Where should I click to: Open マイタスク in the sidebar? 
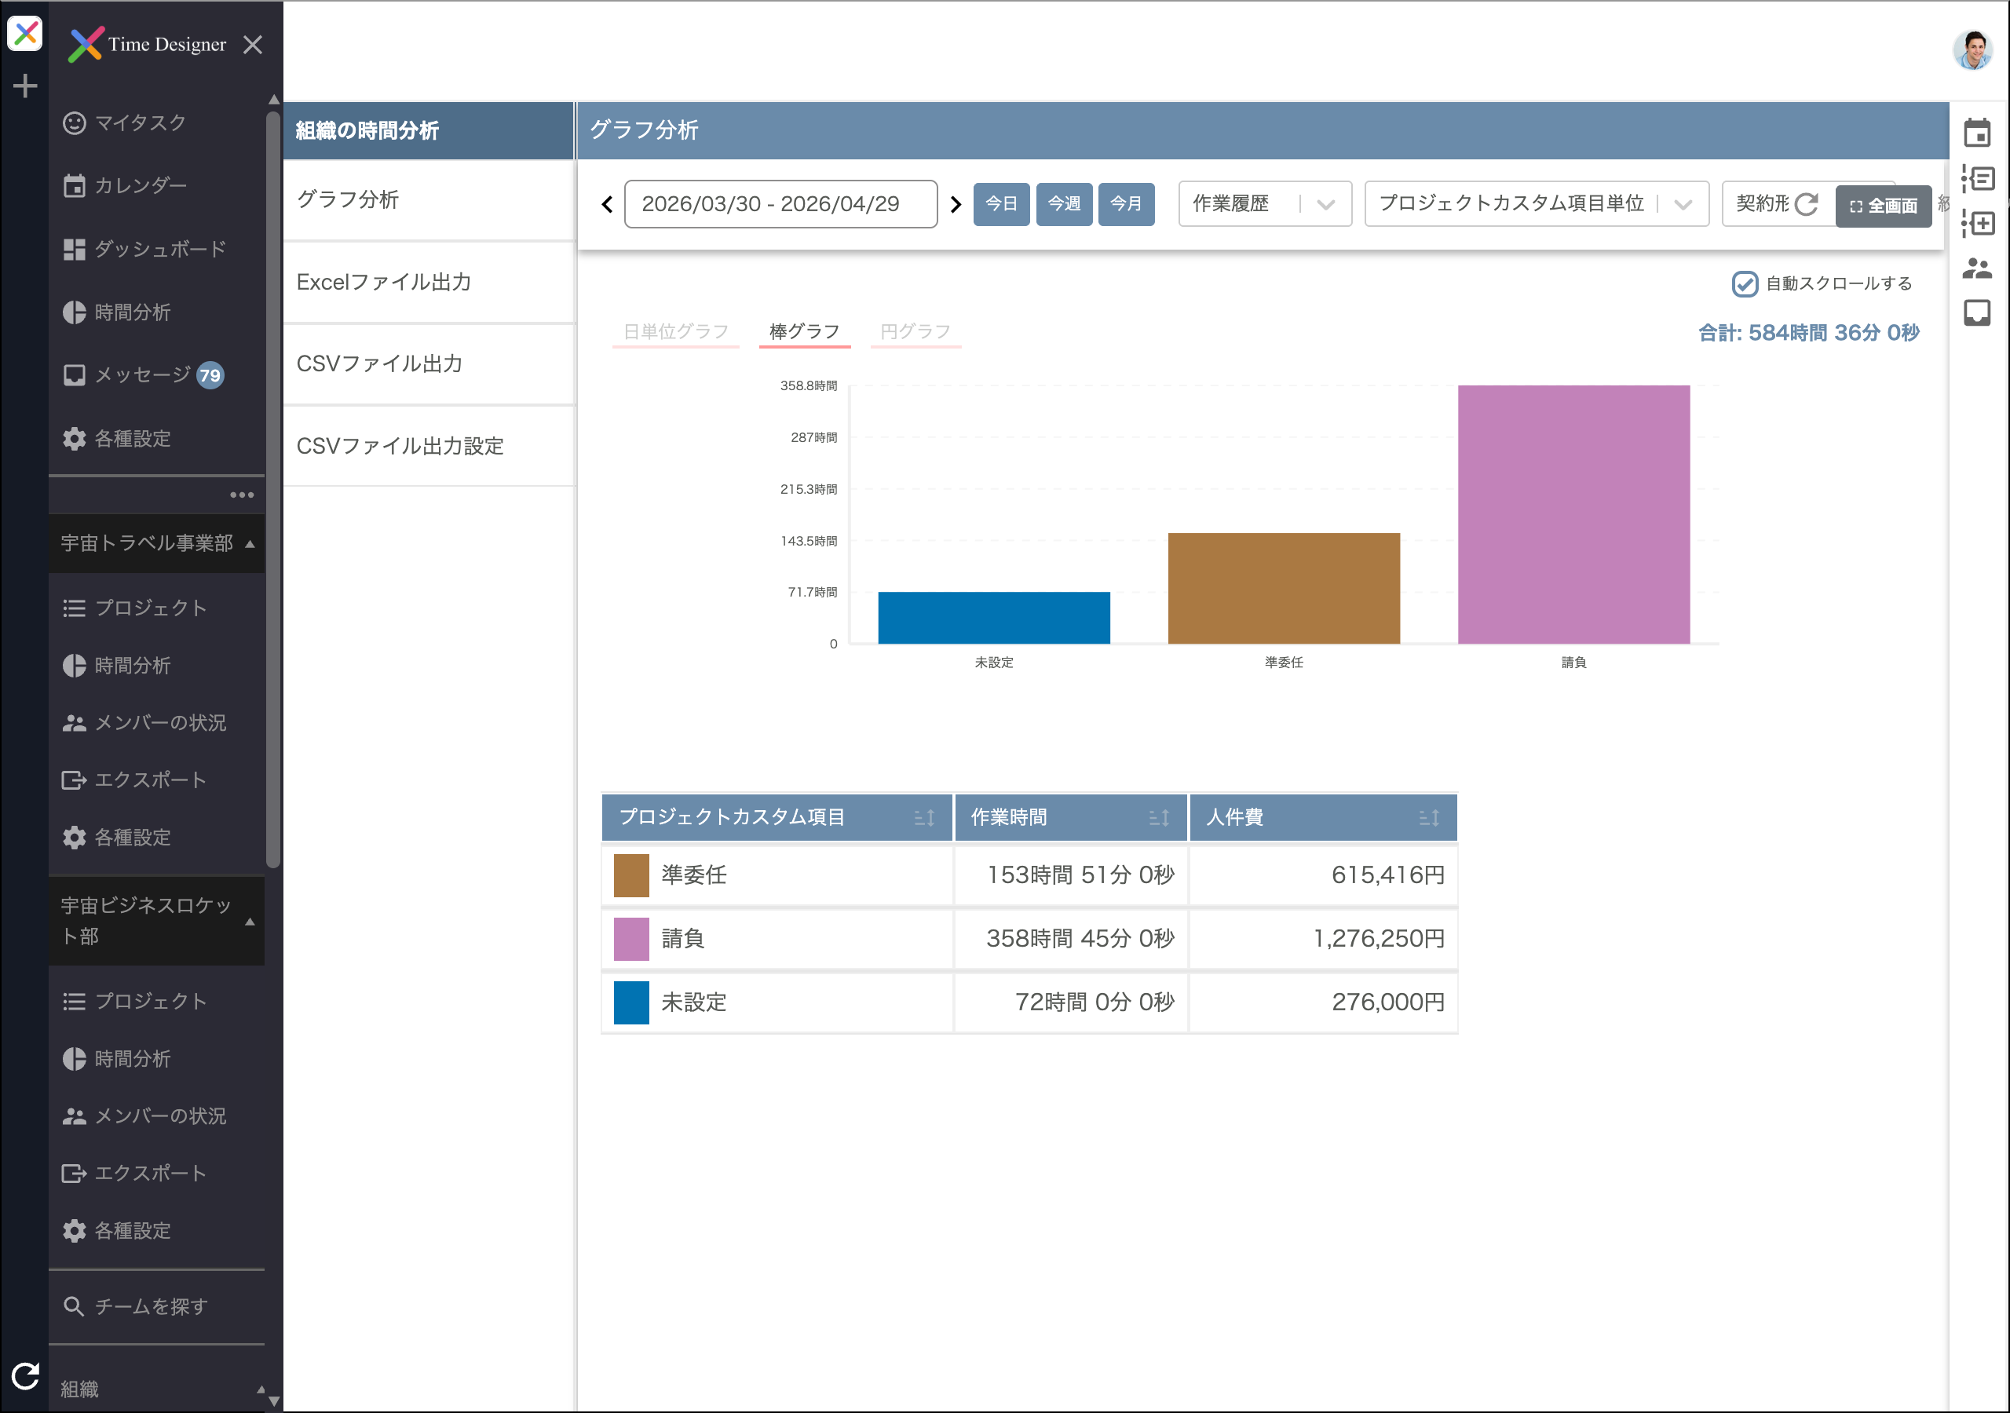pos(157,122)
